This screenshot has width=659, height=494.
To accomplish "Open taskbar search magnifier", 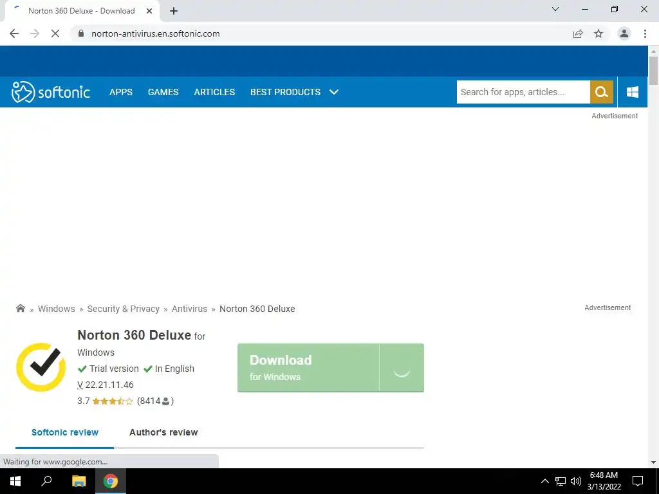I will coord(46,480).
